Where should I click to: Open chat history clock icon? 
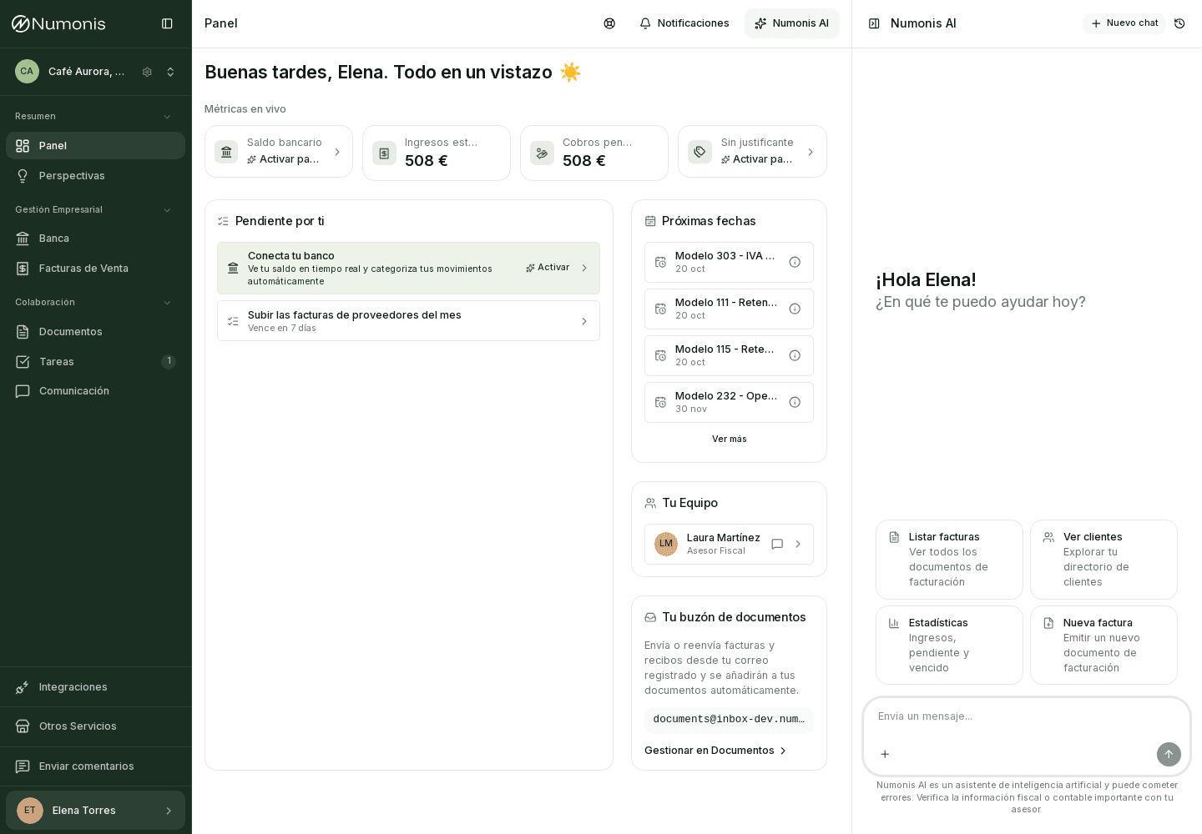click(1179, 23)
